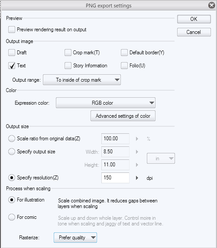Click the resolution input field showing 150
Viewport: 217px width, 248px height.
(116, 178)
